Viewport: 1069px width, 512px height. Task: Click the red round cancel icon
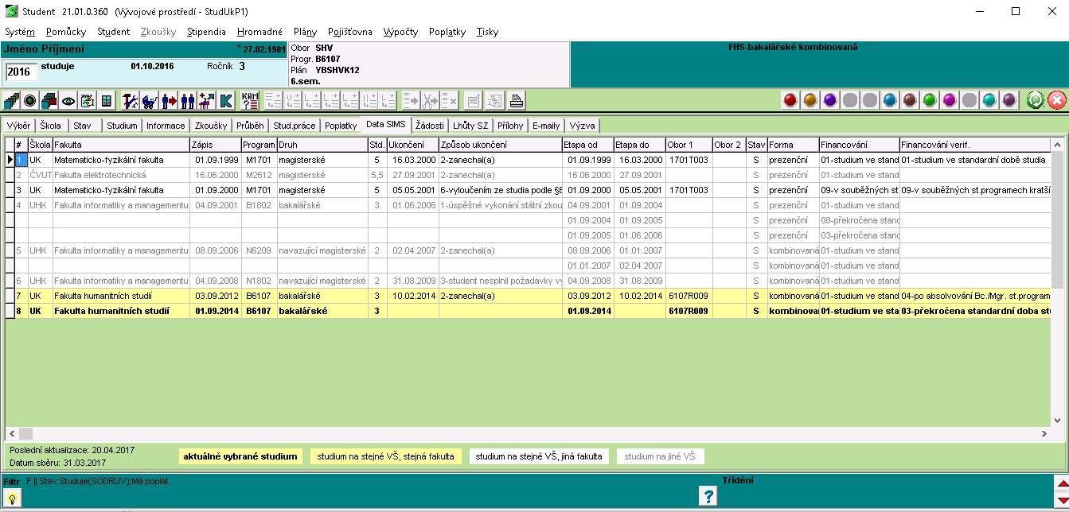(x=1056, y=100)
